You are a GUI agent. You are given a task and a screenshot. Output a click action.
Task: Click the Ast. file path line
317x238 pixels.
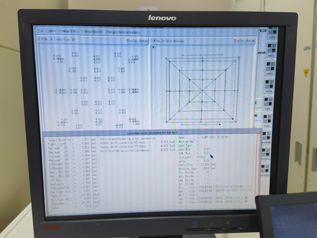click(x=215, y=191)
